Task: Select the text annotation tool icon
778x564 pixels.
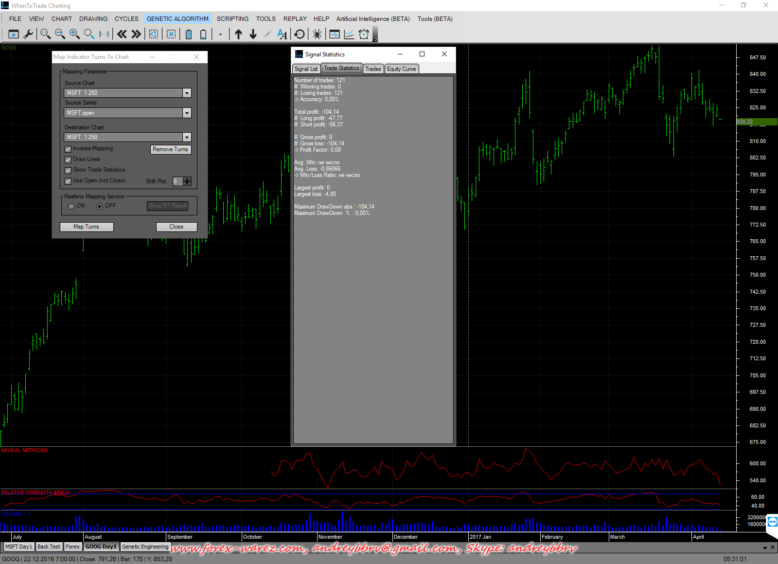Action: [282, 34]
